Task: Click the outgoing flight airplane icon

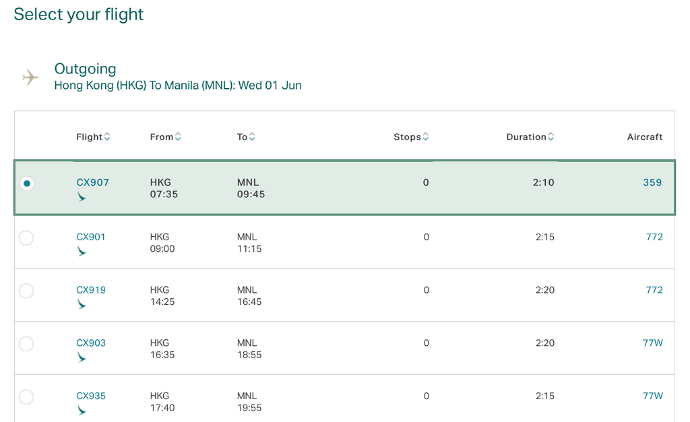Action: tap(30, 77)
